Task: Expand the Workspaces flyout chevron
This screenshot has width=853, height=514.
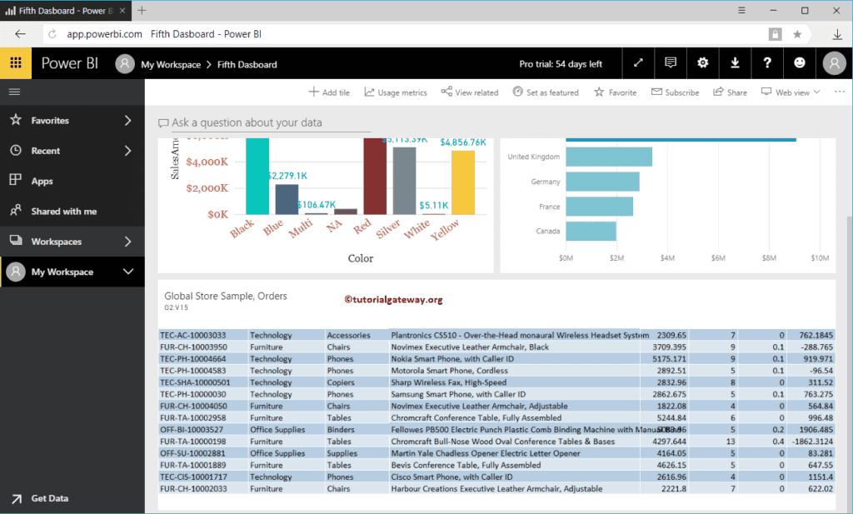Action: [x=127, y=242]
